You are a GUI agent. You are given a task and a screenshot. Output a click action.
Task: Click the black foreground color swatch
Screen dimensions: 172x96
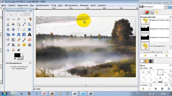click(x=17, y=55)
